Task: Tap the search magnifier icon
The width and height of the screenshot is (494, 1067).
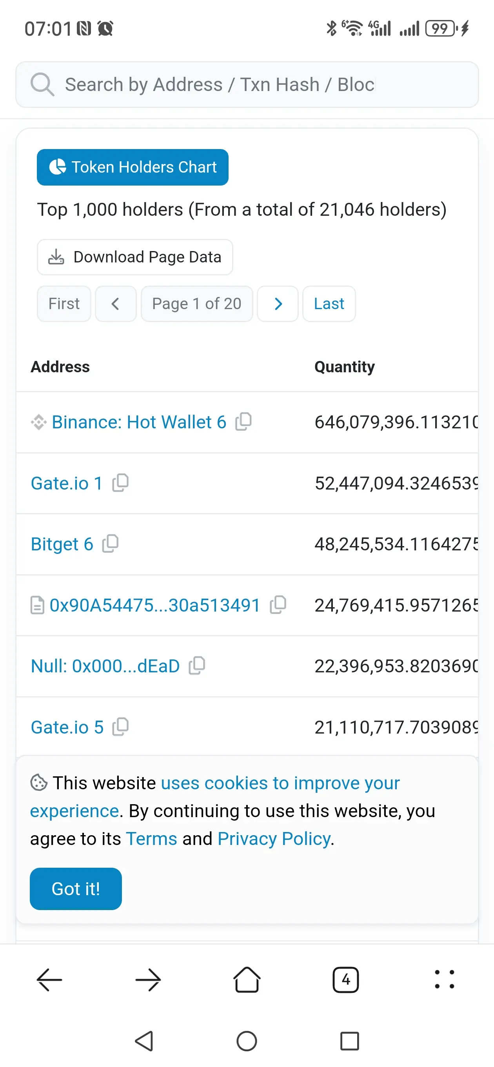Action: [42, 84]
